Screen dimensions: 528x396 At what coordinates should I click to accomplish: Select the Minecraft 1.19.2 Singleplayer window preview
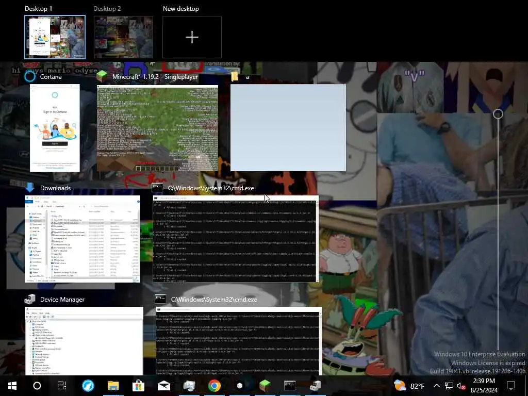click(157, 128)
